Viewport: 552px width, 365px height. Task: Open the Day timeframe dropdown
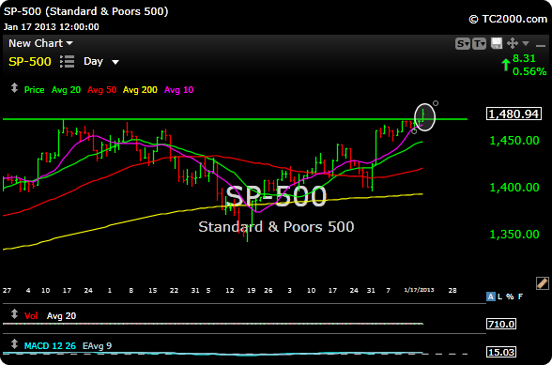(101, 62)
